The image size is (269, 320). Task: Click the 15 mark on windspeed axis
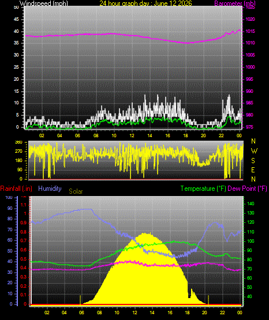pos(16,91)
